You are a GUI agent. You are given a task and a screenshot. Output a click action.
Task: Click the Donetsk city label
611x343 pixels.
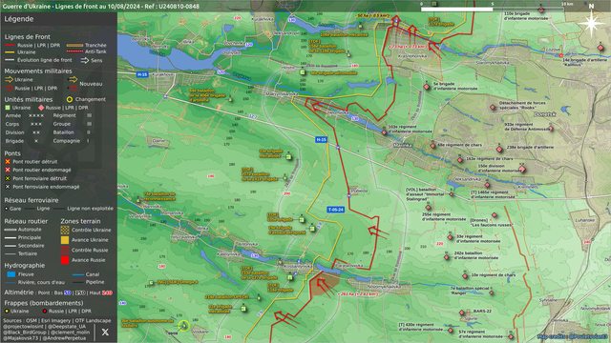(545, 114)
